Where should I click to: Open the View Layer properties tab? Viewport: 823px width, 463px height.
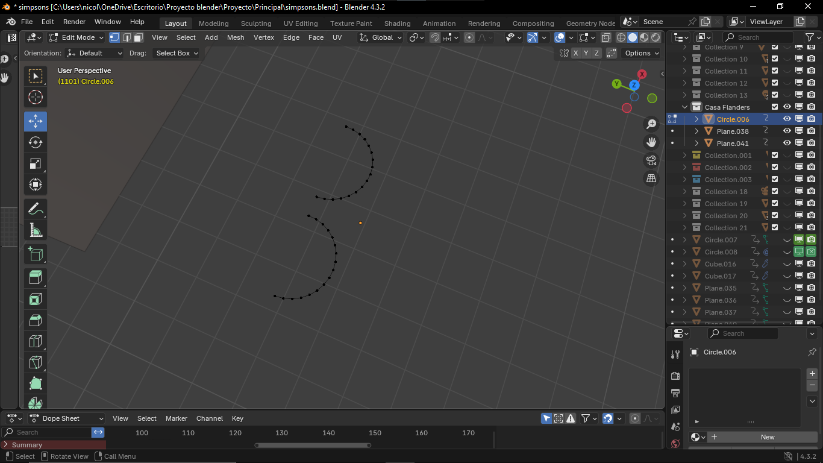tap(675, 409)
